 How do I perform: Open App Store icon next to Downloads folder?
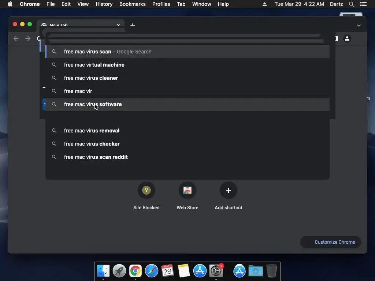tap(240, 271)
